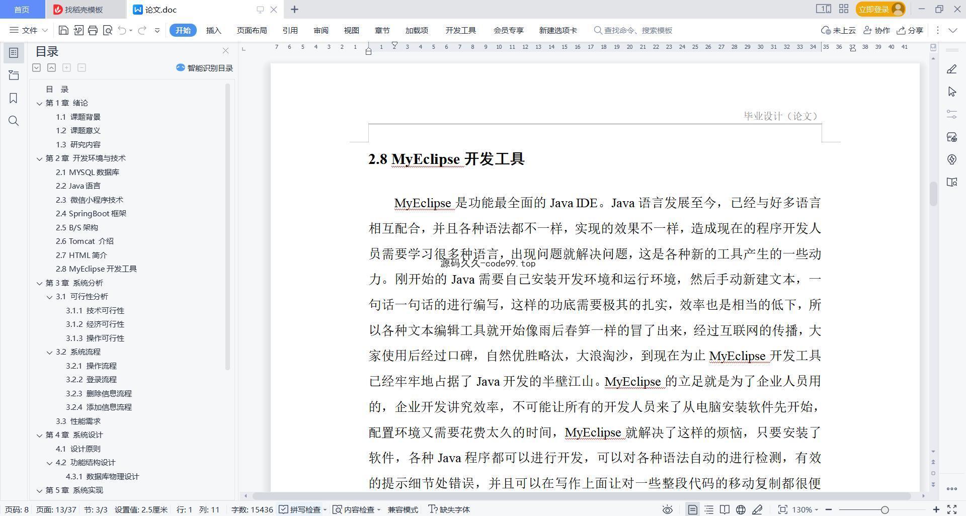
Task: Switch to 审阅 ribbon tab
Action: (x=320, y=30)
